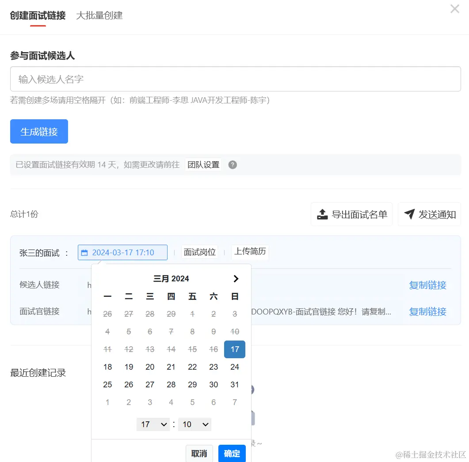Click the 上传简历 button
The width and height of the screenshot is (469, 462).
250,252
